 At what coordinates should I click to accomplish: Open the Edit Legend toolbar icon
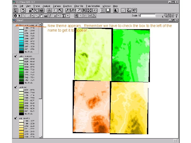(x=36, y=10)
